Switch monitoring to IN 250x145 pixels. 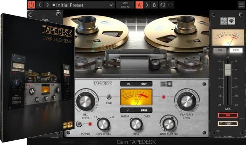(x=128, y=84)
